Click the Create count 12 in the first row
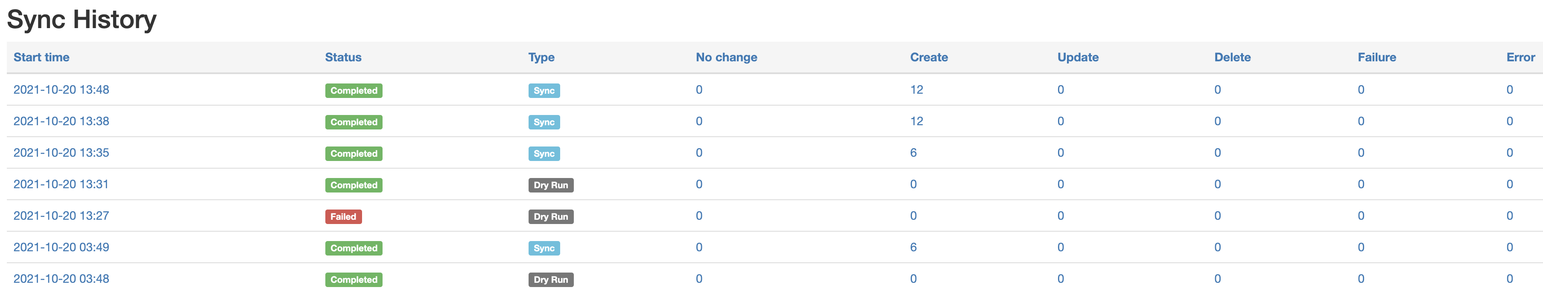The image size is (1543, 293). 917,90
